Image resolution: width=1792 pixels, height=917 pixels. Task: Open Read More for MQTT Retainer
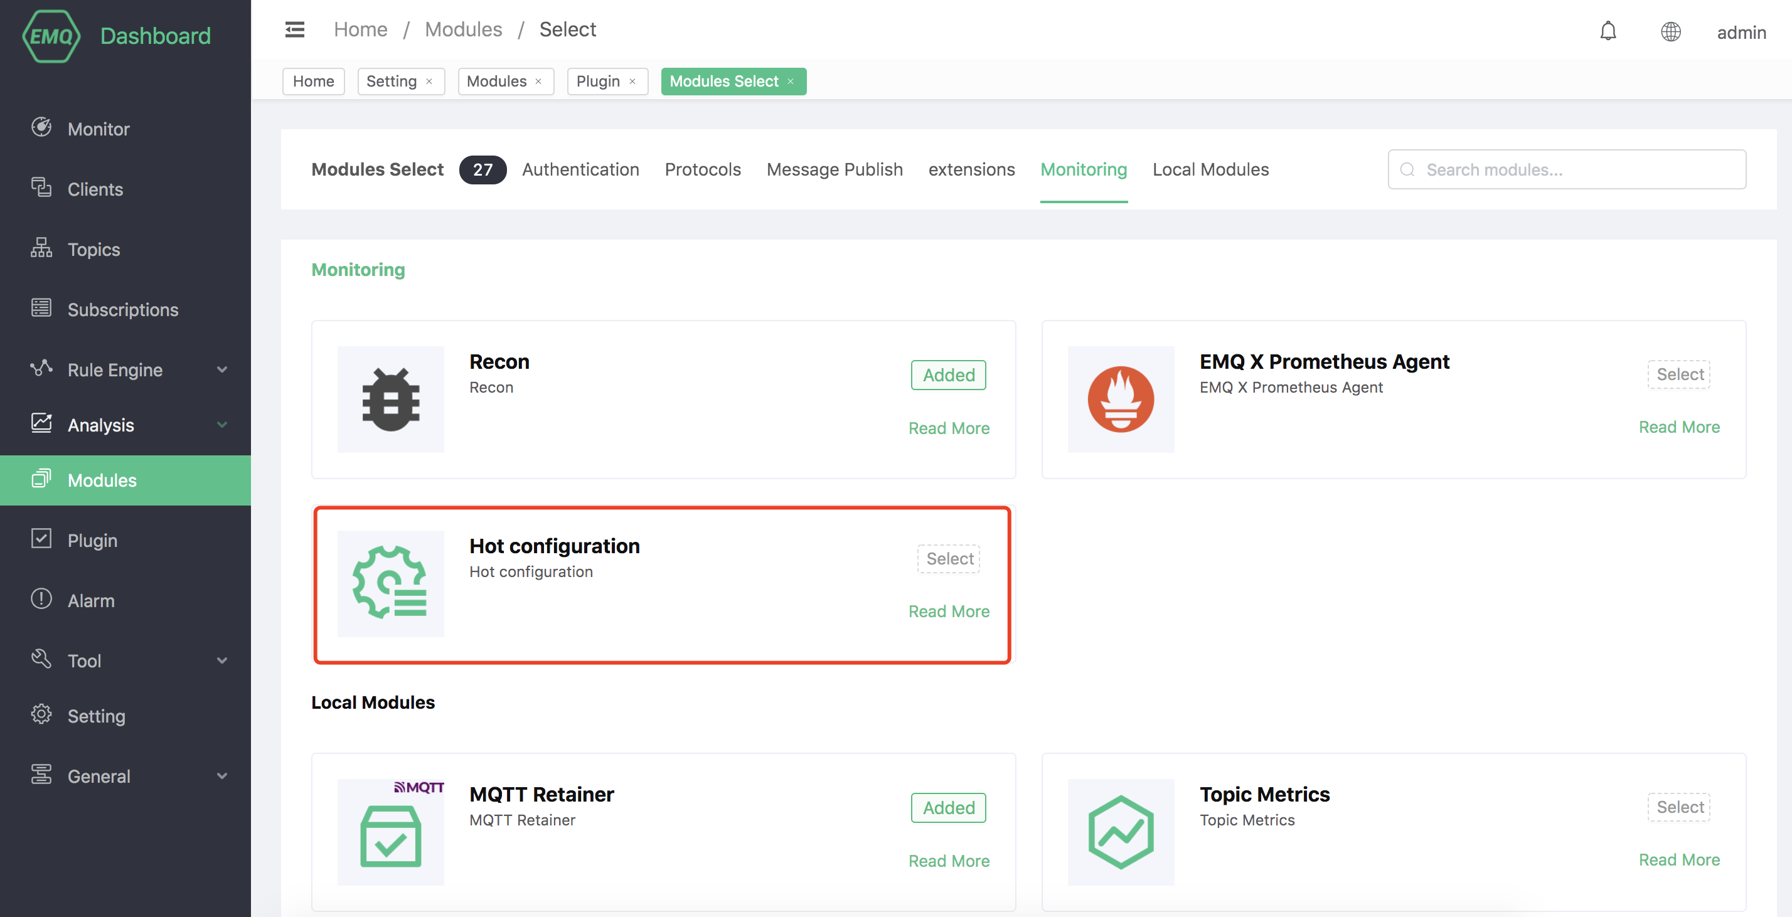click(949, 861)
